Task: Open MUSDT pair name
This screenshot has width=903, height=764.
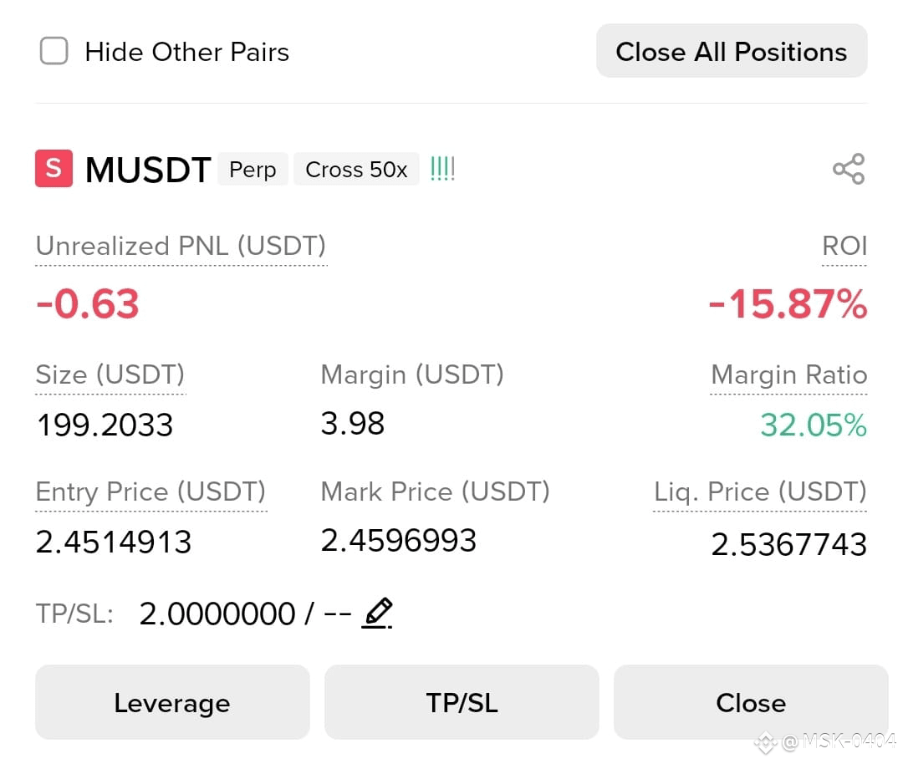Action: point(148,170)
